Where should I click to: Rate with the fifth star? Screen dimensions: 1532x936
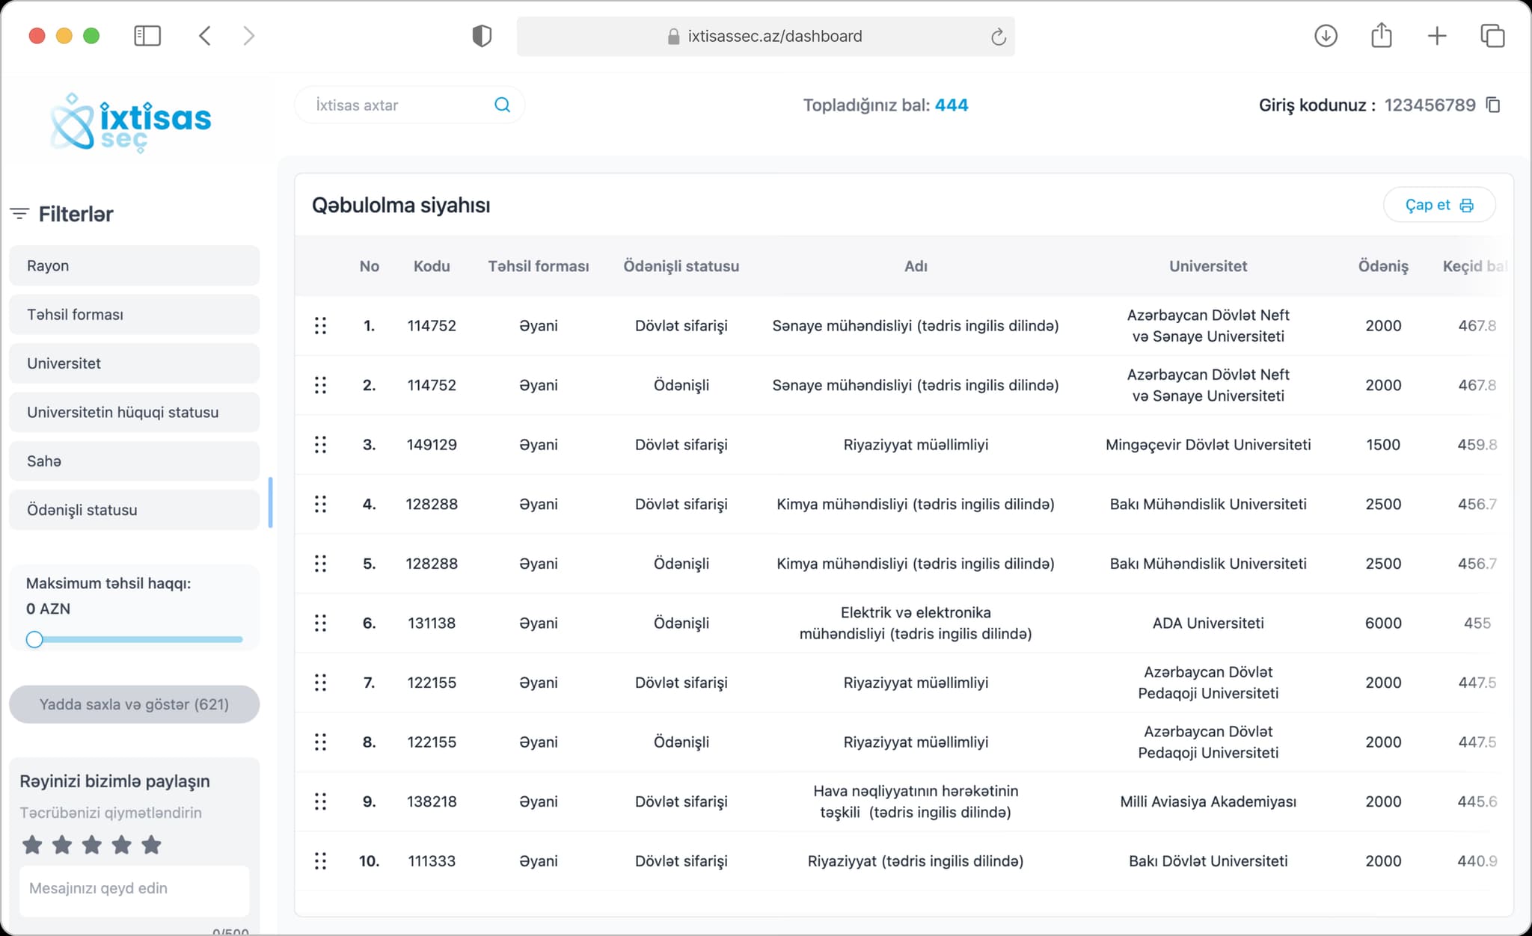(151, 845)
